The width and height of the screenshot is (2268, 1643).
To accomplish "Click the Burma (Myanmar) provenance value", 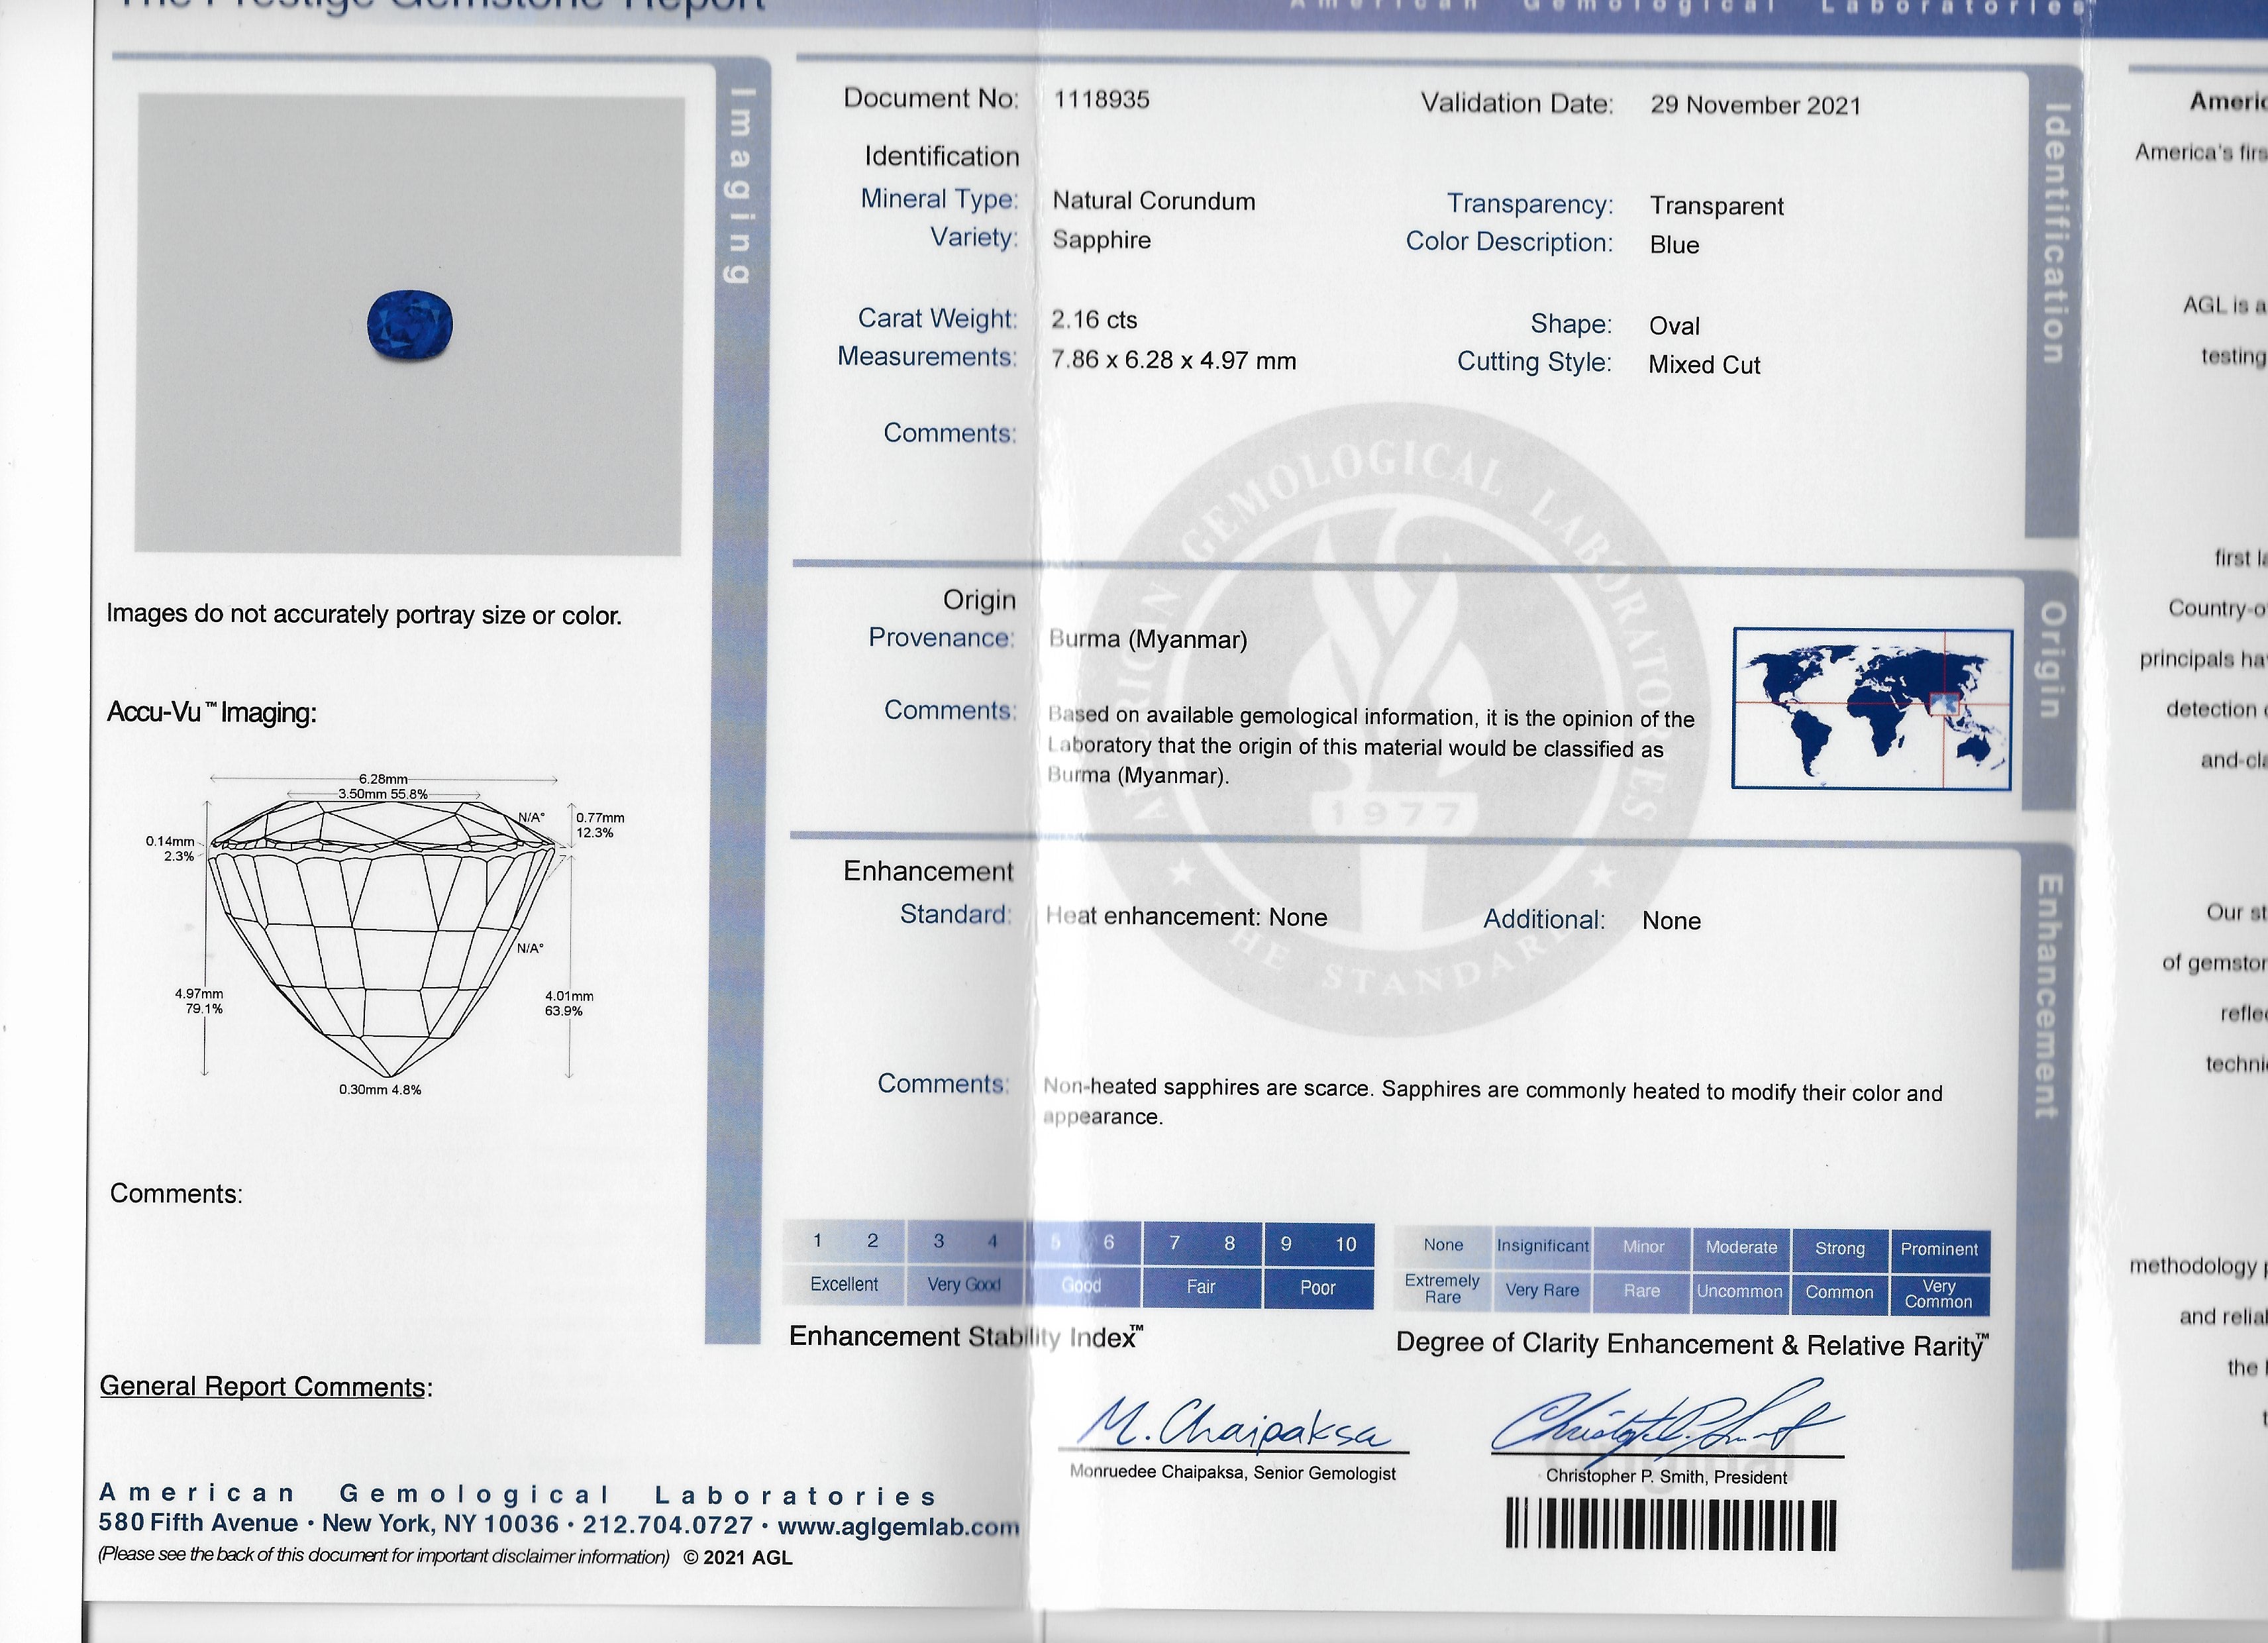I will pyautogui.click(x=1147, y=639).
